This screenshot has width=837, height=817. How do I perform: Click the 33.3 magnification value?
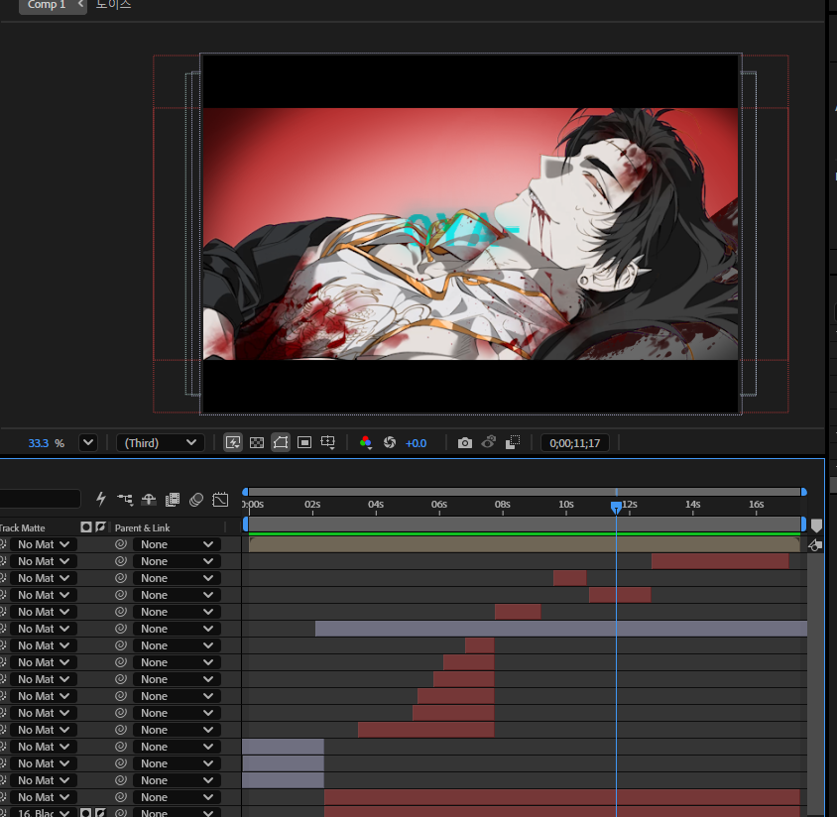[39, 443]
